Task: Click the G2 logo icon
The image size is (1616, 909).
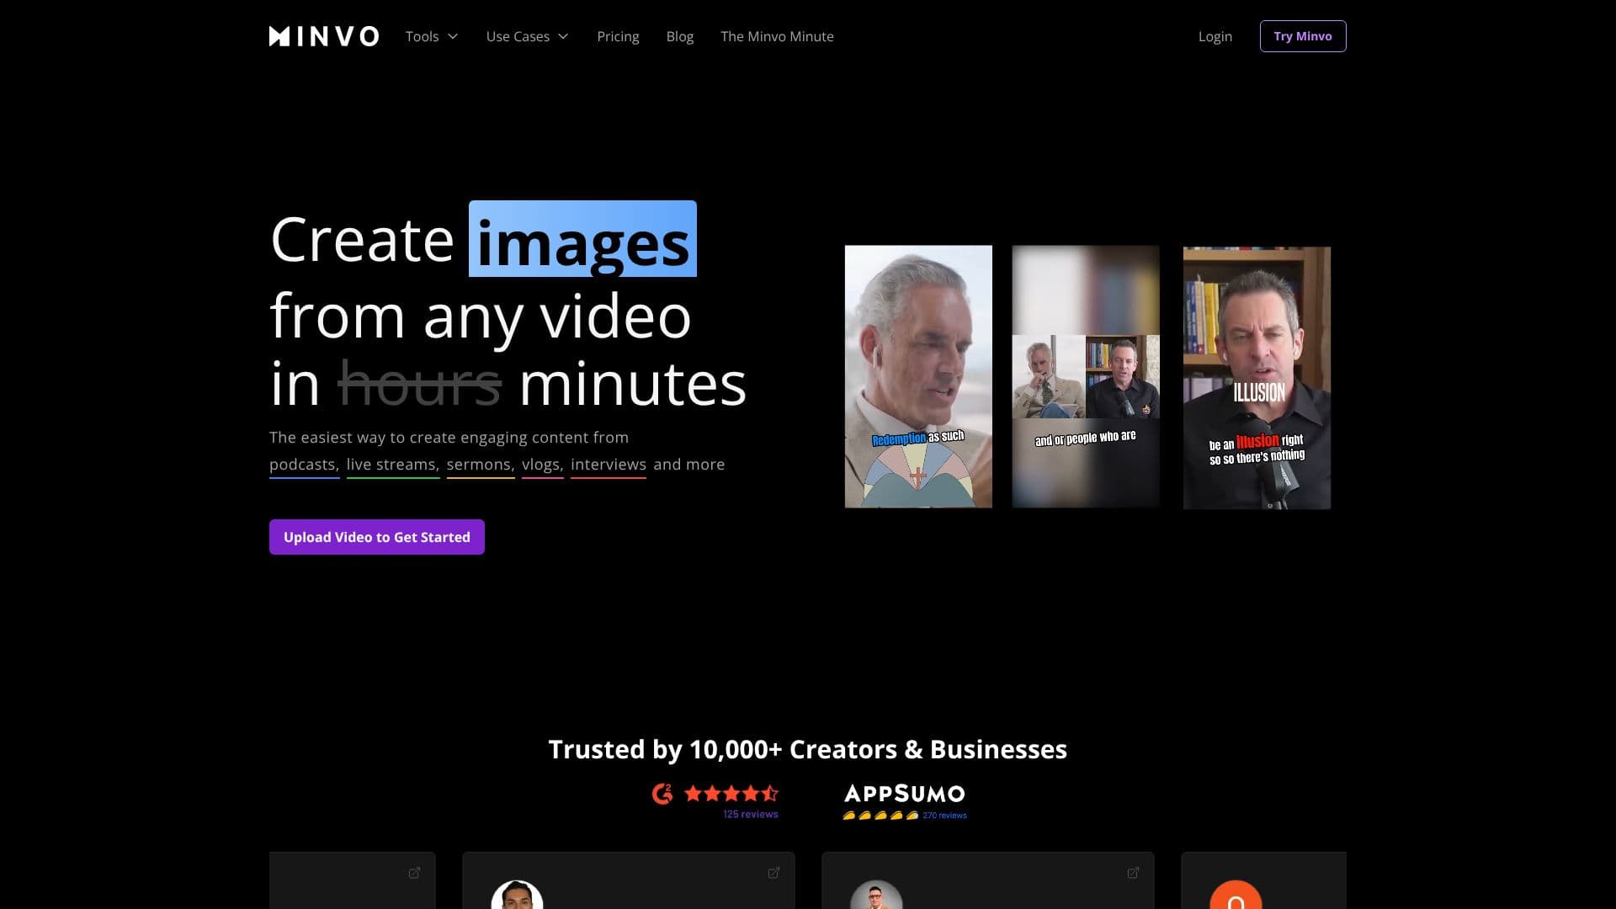Action: 662,794
